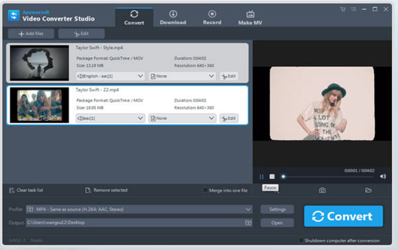Screen dimensions: 398x250
Task: Enable Shutdown computer after conversion checkbox
Action: (x=300, y=240)
